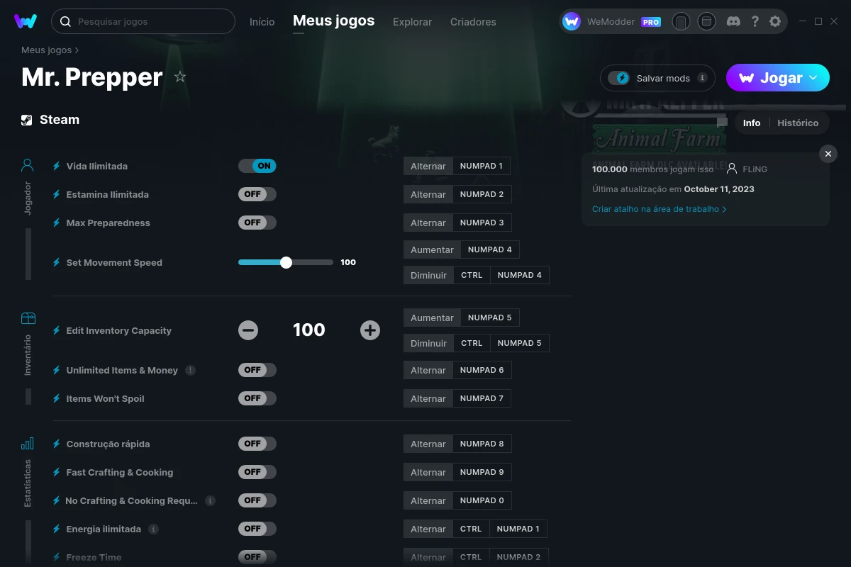Screen dimensions: 851x567
Task: Click Diminuir CTRL NUMPAD 5 hotkey button
Action: click(477, 343)
